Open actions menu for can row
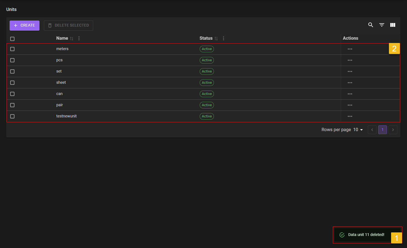 (350, 94)
